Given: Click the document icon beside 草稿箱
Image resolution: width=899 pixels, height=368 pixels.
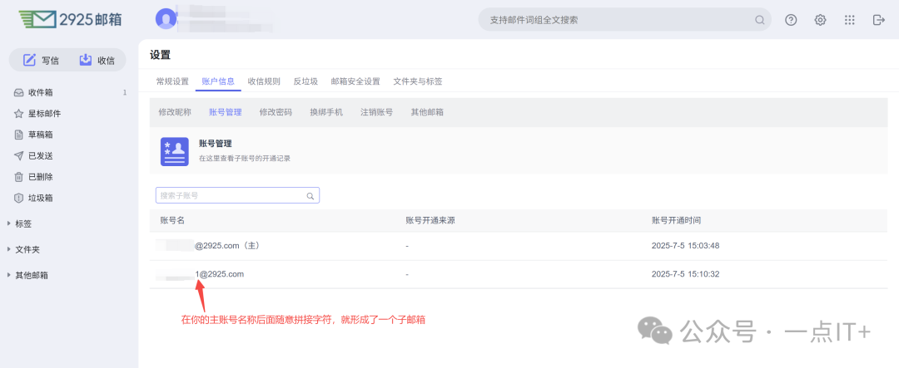Looking at the screenshot, I should [x=18, y=135].
